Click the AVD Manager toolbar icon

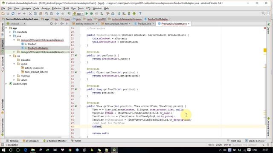pyautogui.click(x=124, y=14)
